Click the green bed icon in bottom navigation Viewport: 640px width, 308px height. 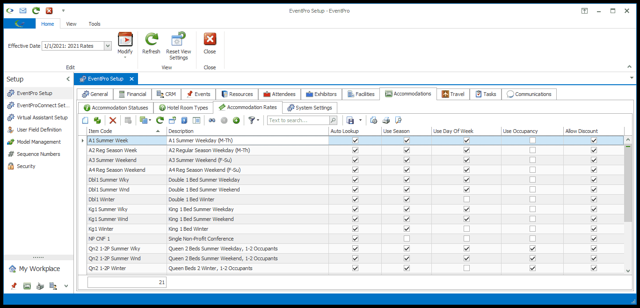click(x=27, y=286)
